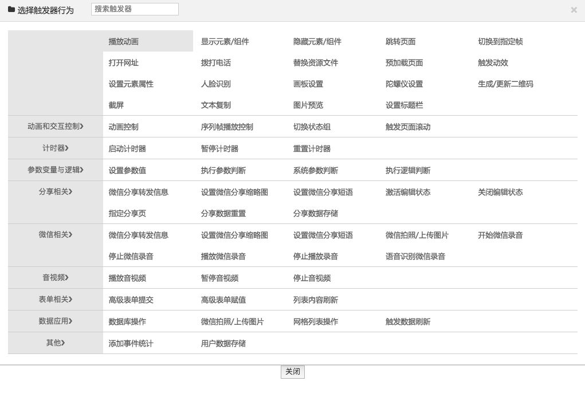Expand the 动画和交互控制 category

pyautogui.click(x=55, y=127)
